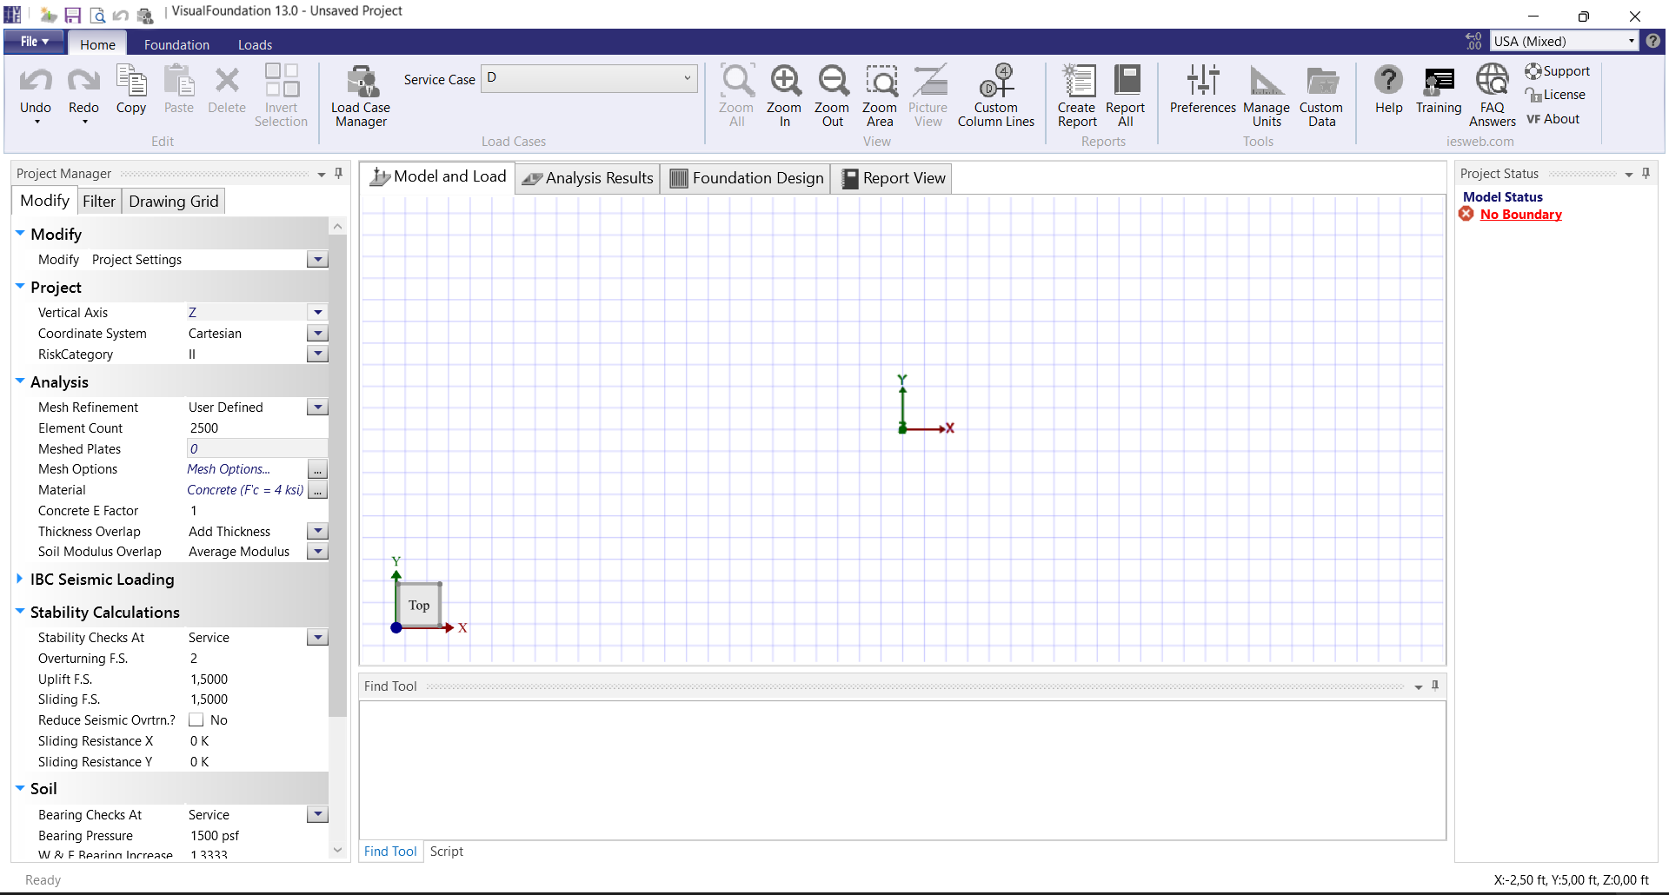This screenshot has width=1669, height=895.
Task: Open the Load Case Manager
Action: coord(361,96)
